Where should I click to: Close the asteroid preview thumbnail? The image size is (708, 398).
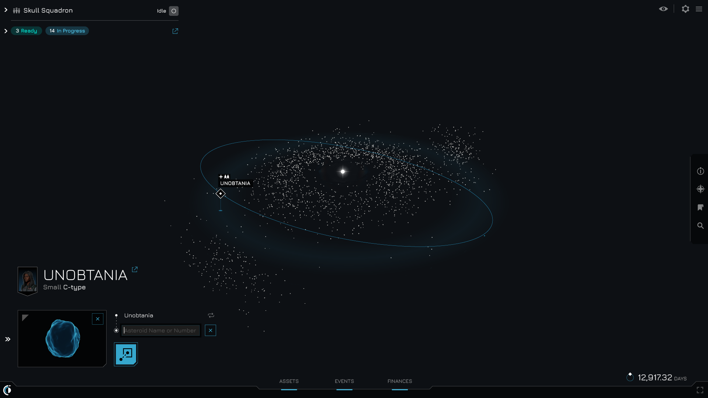(x=98, y=319)
